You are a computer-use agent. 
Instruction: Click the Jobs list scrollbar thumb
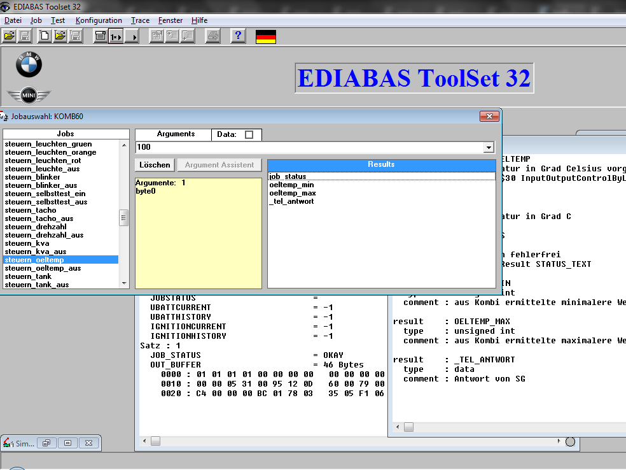(124, 218)
